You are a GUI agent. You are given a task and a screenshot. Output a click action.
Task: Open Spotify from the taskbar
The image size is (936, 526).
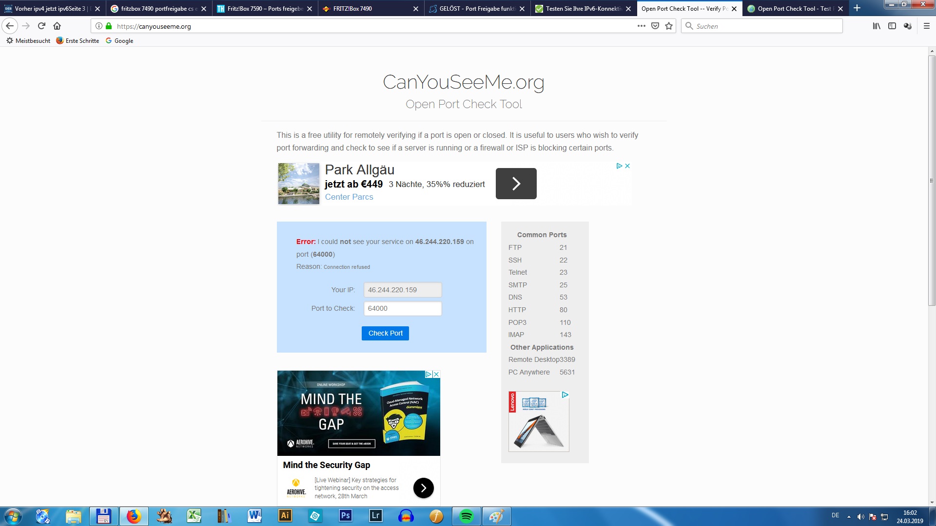pyautogui.click(x=466, y=516)
